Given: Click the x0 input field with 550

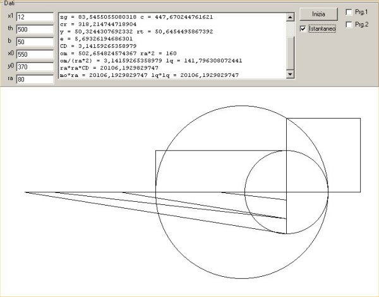Looking at the screenshot, I should [35, 54].
